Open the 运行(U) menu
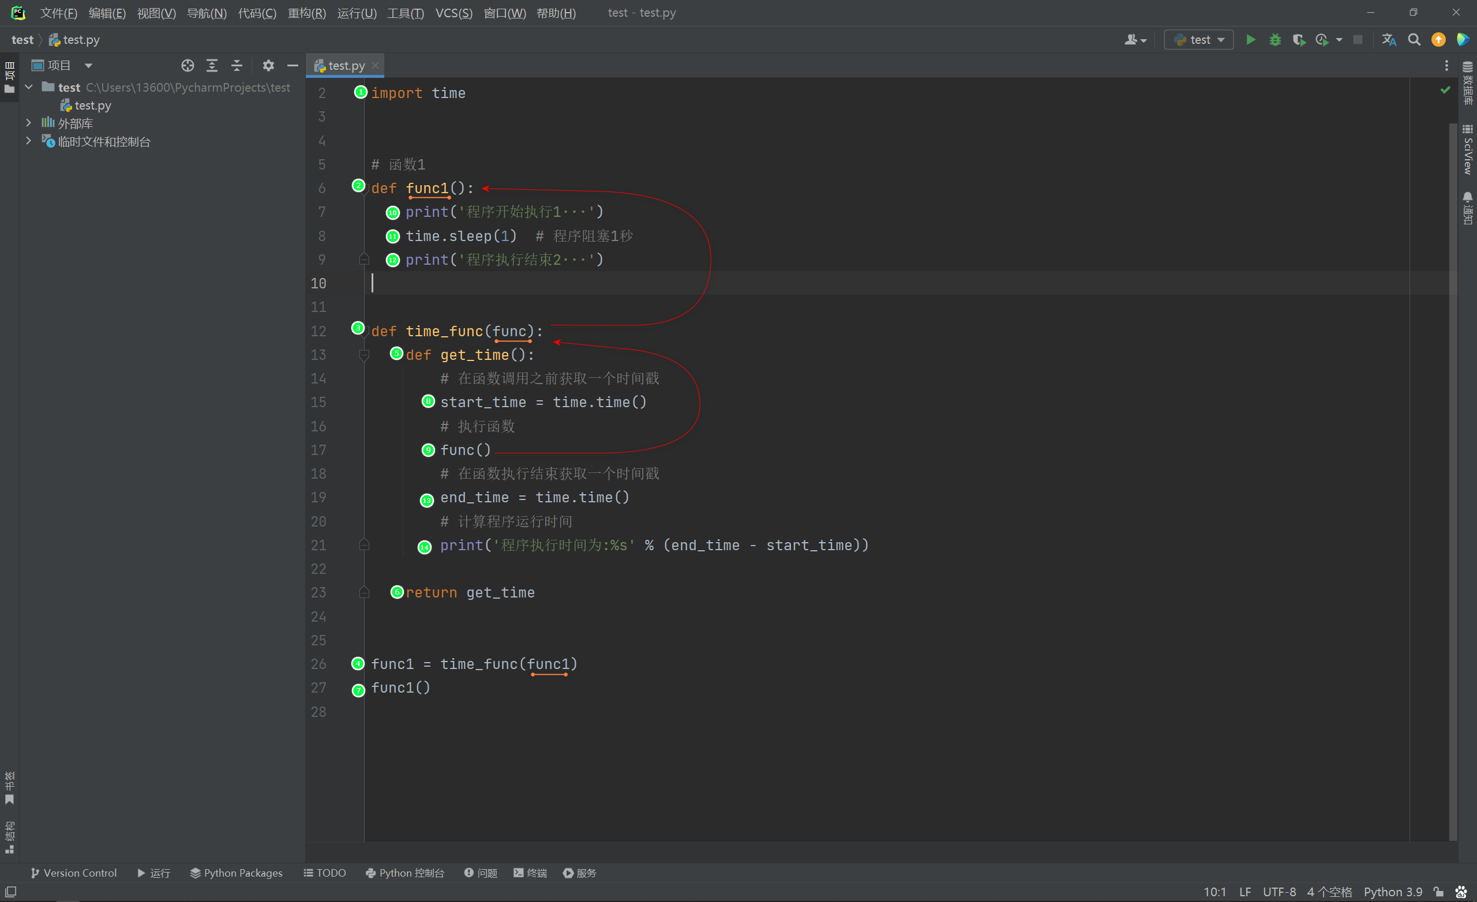Viewport: 1477px width, 902px height. point(357,13)
